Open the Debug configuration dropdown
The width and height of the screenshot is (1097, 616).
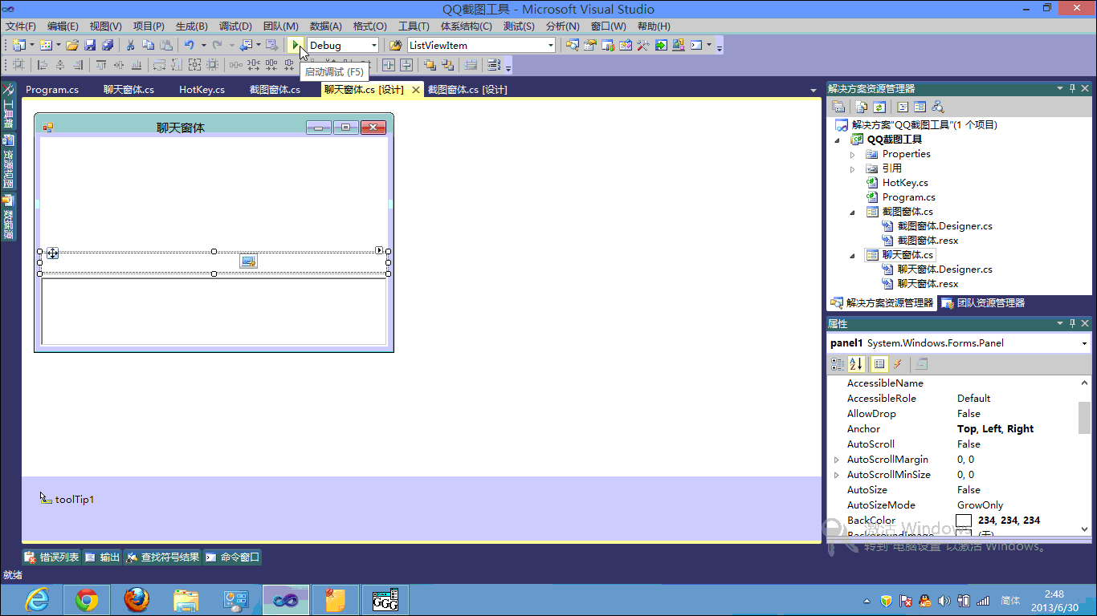(343, 46)
